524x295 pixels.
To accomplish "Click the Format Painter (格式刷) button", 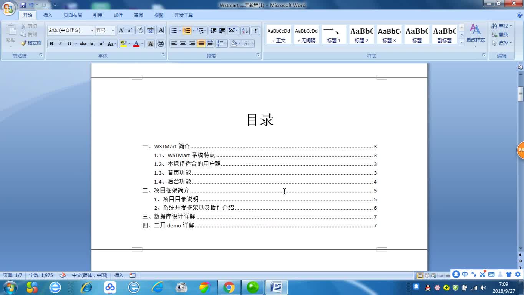I will (x=31, y=43).
